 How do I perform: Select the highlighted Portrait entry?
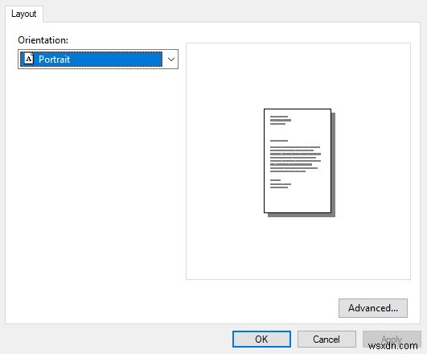91,60
